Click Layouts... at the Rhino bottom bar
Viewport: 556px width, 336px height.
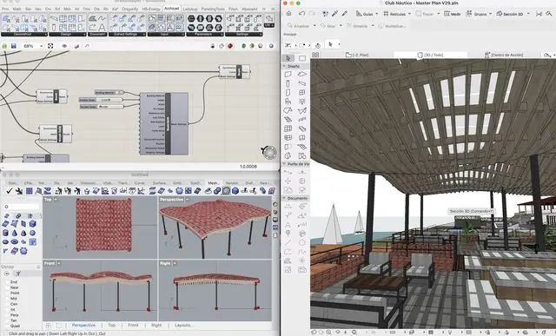184,325
